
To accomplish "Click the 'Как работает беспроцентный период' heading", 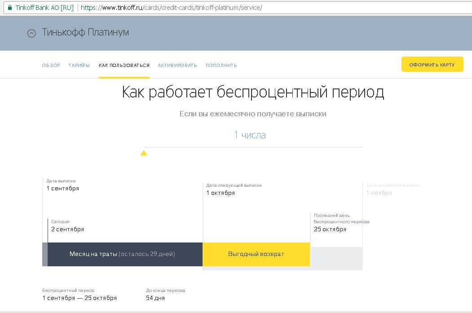I will [x=253, y=92].
